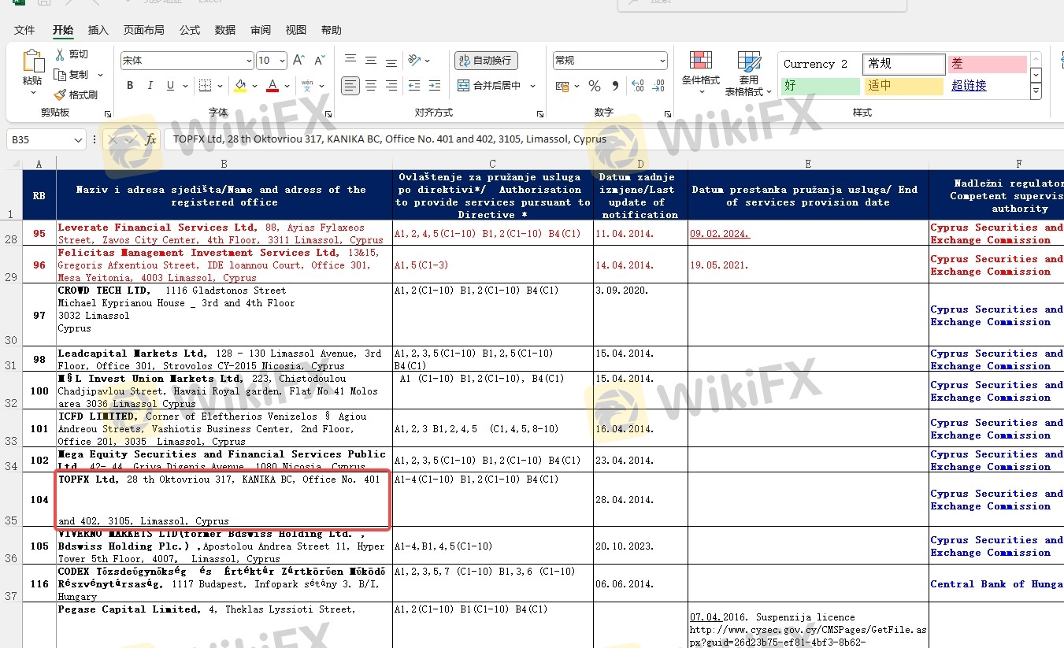The width and height of the screenshot is (1064, 648).
Task: Click Merge and Center (合并后居中) button
Action: [489, 86]
